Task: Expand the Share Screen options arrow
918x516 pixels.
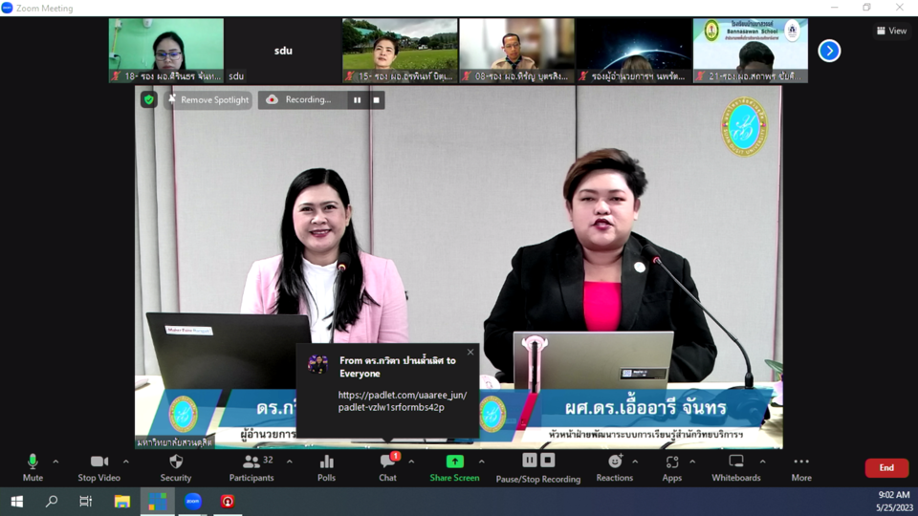Action: click(481, 462)
